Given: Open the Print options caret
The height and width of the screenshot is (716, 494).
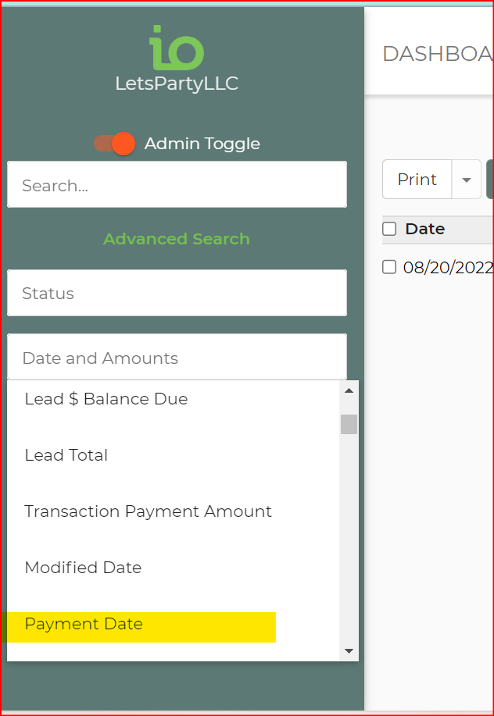Looking at the screenshot, I should [467, 180].
